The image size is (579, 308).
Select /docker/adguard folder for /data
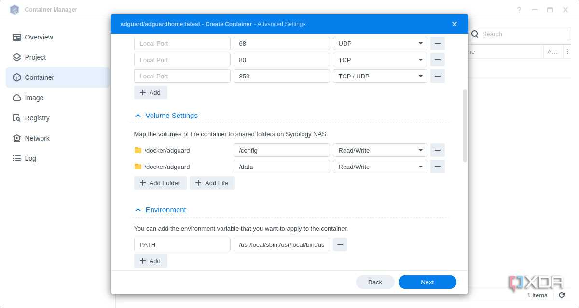[167, 167]
